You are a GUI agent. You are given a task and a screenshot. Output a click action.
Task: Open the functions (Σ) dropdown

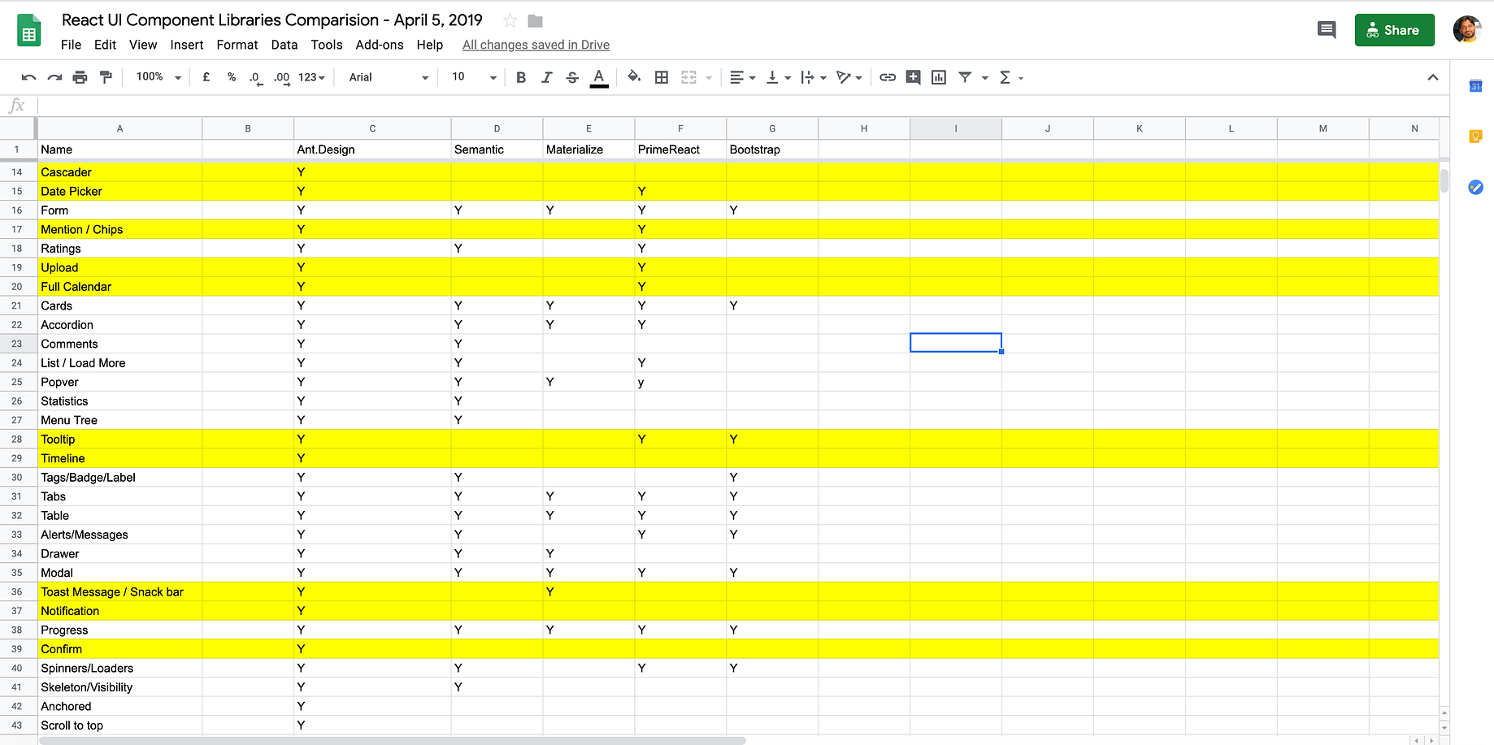(1011, 77)
